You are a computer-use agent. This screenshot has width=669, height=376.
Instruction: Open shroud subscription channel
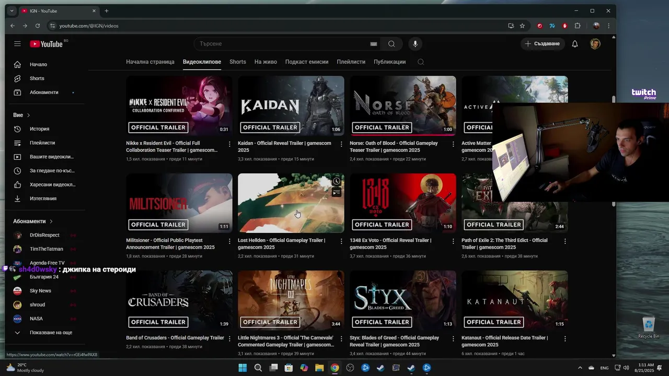pyautogui.click(x=44, y=305)
